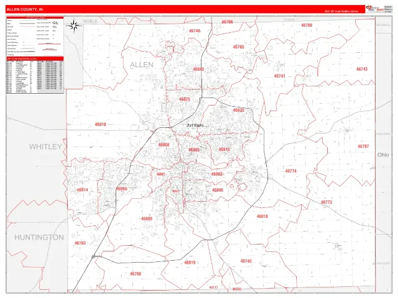The height and width of the screenshot is (298, 398).
Task: Click ZIP code 46765 label
Action: pos(238,47)
